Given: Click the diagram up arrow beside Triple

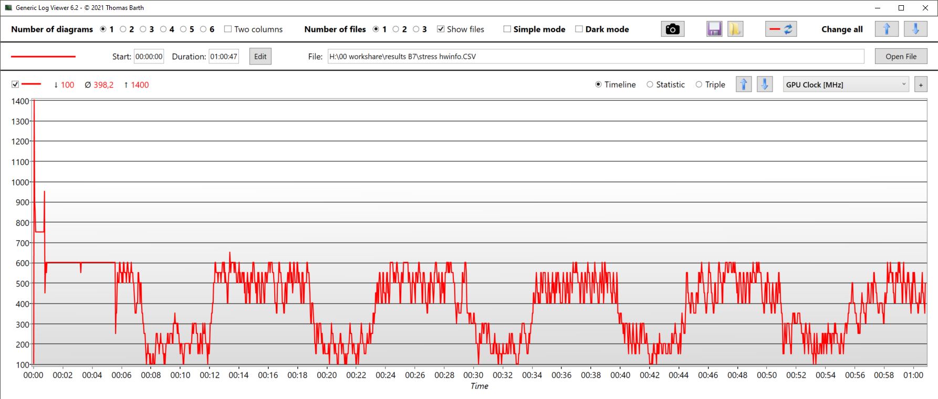Looking at the screenshot, I should 744,84.
